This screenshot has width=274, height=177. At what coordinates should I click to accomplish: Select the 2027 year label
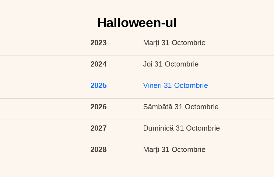(98, 128)
